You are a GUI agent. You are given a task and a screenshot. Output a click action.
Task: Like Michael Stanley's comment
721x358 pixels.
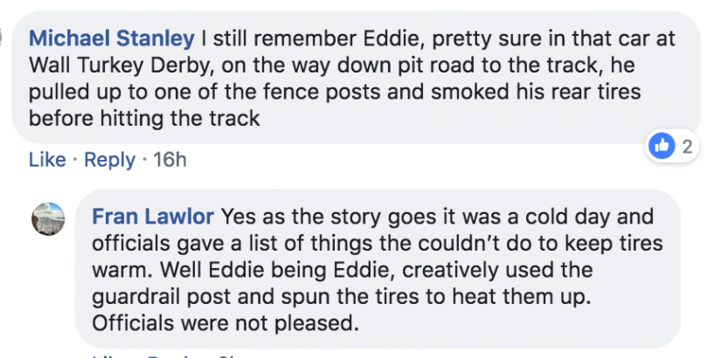click(x=47, y=160)
